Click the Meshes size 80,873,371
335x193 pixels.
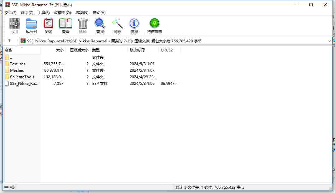click(54, 70)
